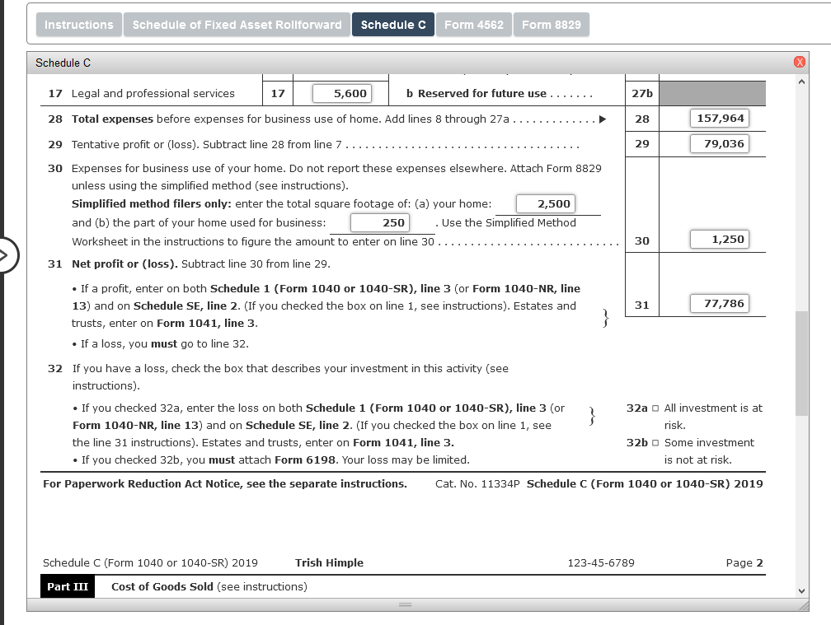Edit the legal and professional services amount
Screen dimensions: 831x625
pyautogui.click(x=341, y=93)
